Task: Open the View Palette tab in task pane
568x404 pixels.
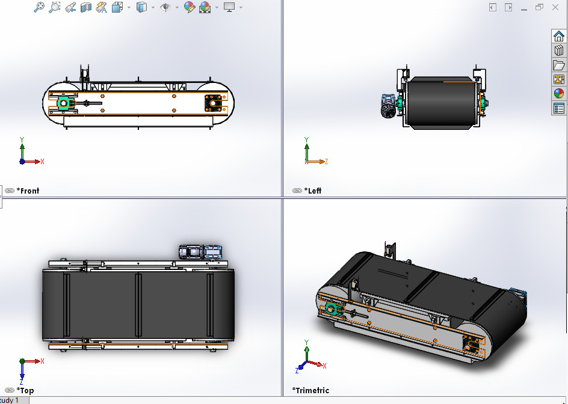Action: pyautogui.click(x=558, y=79)
